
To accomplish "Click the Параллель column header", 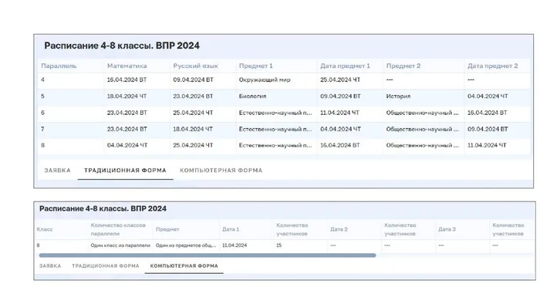I will point(59,66).
